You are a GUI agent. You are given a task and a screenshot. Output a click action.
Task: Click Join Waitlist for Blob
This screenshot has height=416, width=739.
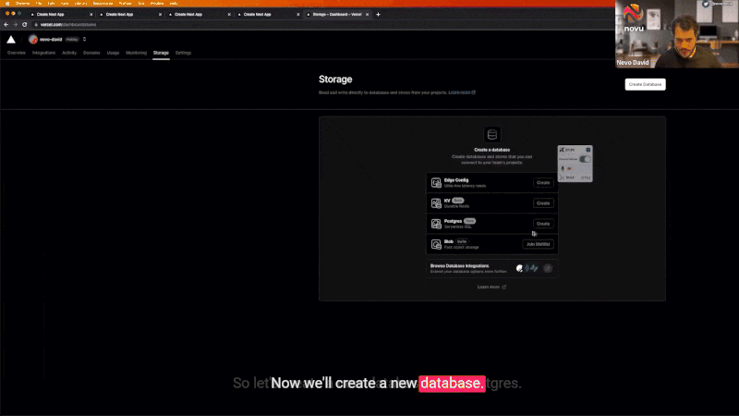click(538, 244)
